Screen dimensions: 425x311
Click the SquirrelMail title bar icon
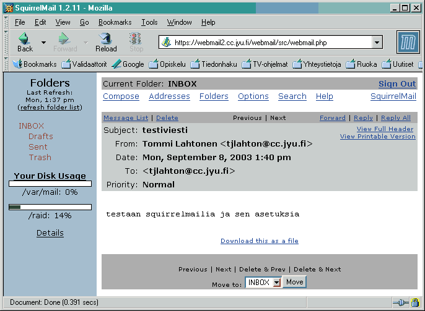9,8
